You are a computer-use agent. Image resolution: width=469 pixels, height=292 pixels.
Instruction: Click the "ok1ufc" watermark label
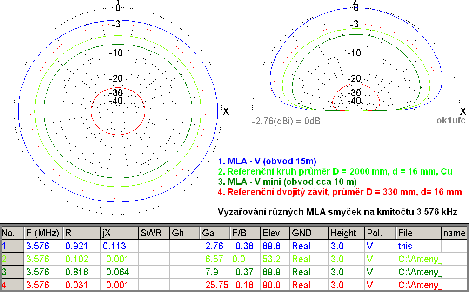(x=450, y=121)
